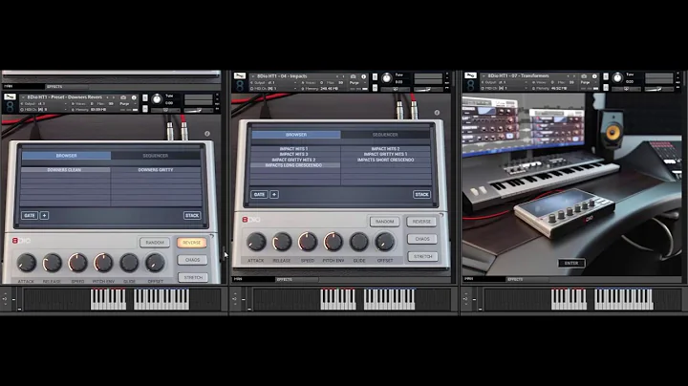Go to next preset arrow in Impacts header
This screenshot has height=386, width=688.
(344, 76)
